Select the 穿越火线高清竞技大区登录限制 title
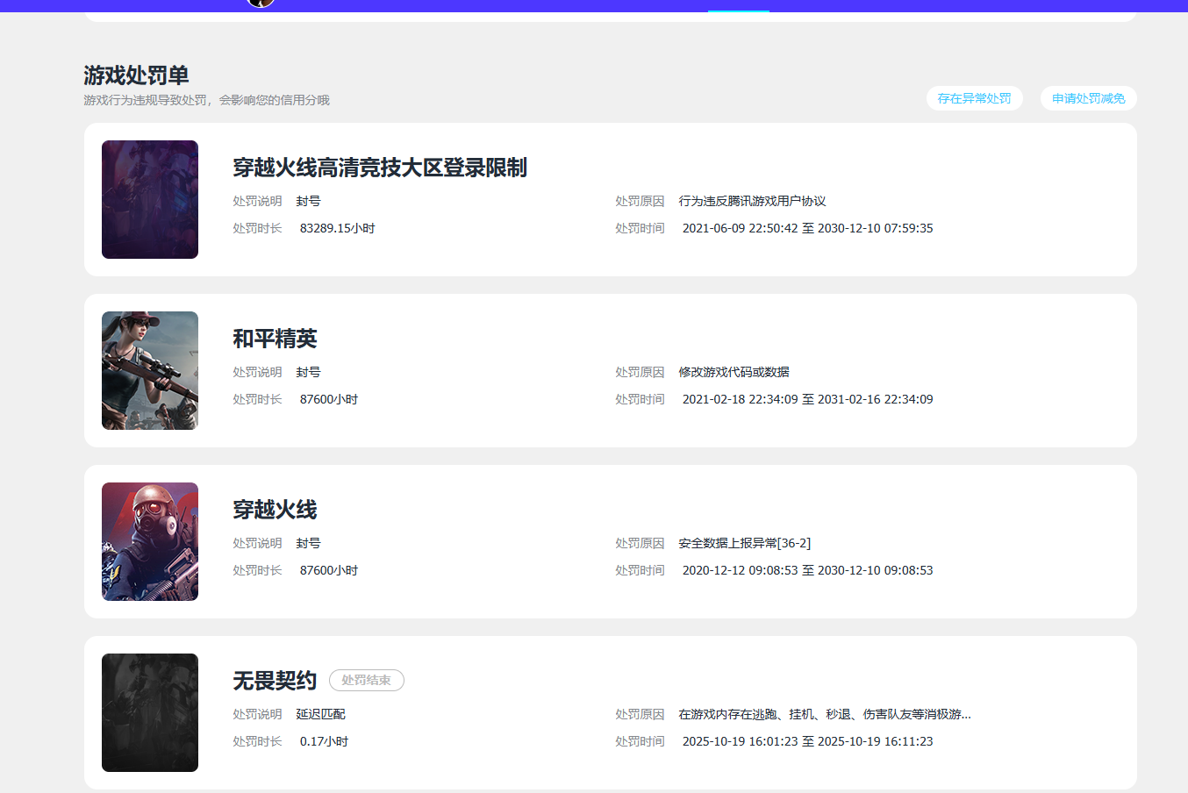This screenshot has width=1188, height=793. 380,168
